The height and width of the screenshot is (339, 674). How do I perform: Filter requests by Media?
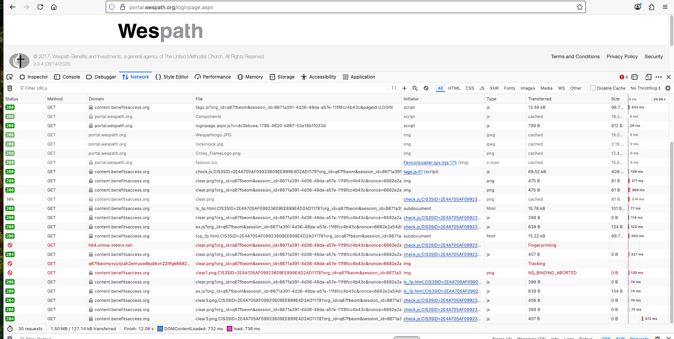(546, 88)
